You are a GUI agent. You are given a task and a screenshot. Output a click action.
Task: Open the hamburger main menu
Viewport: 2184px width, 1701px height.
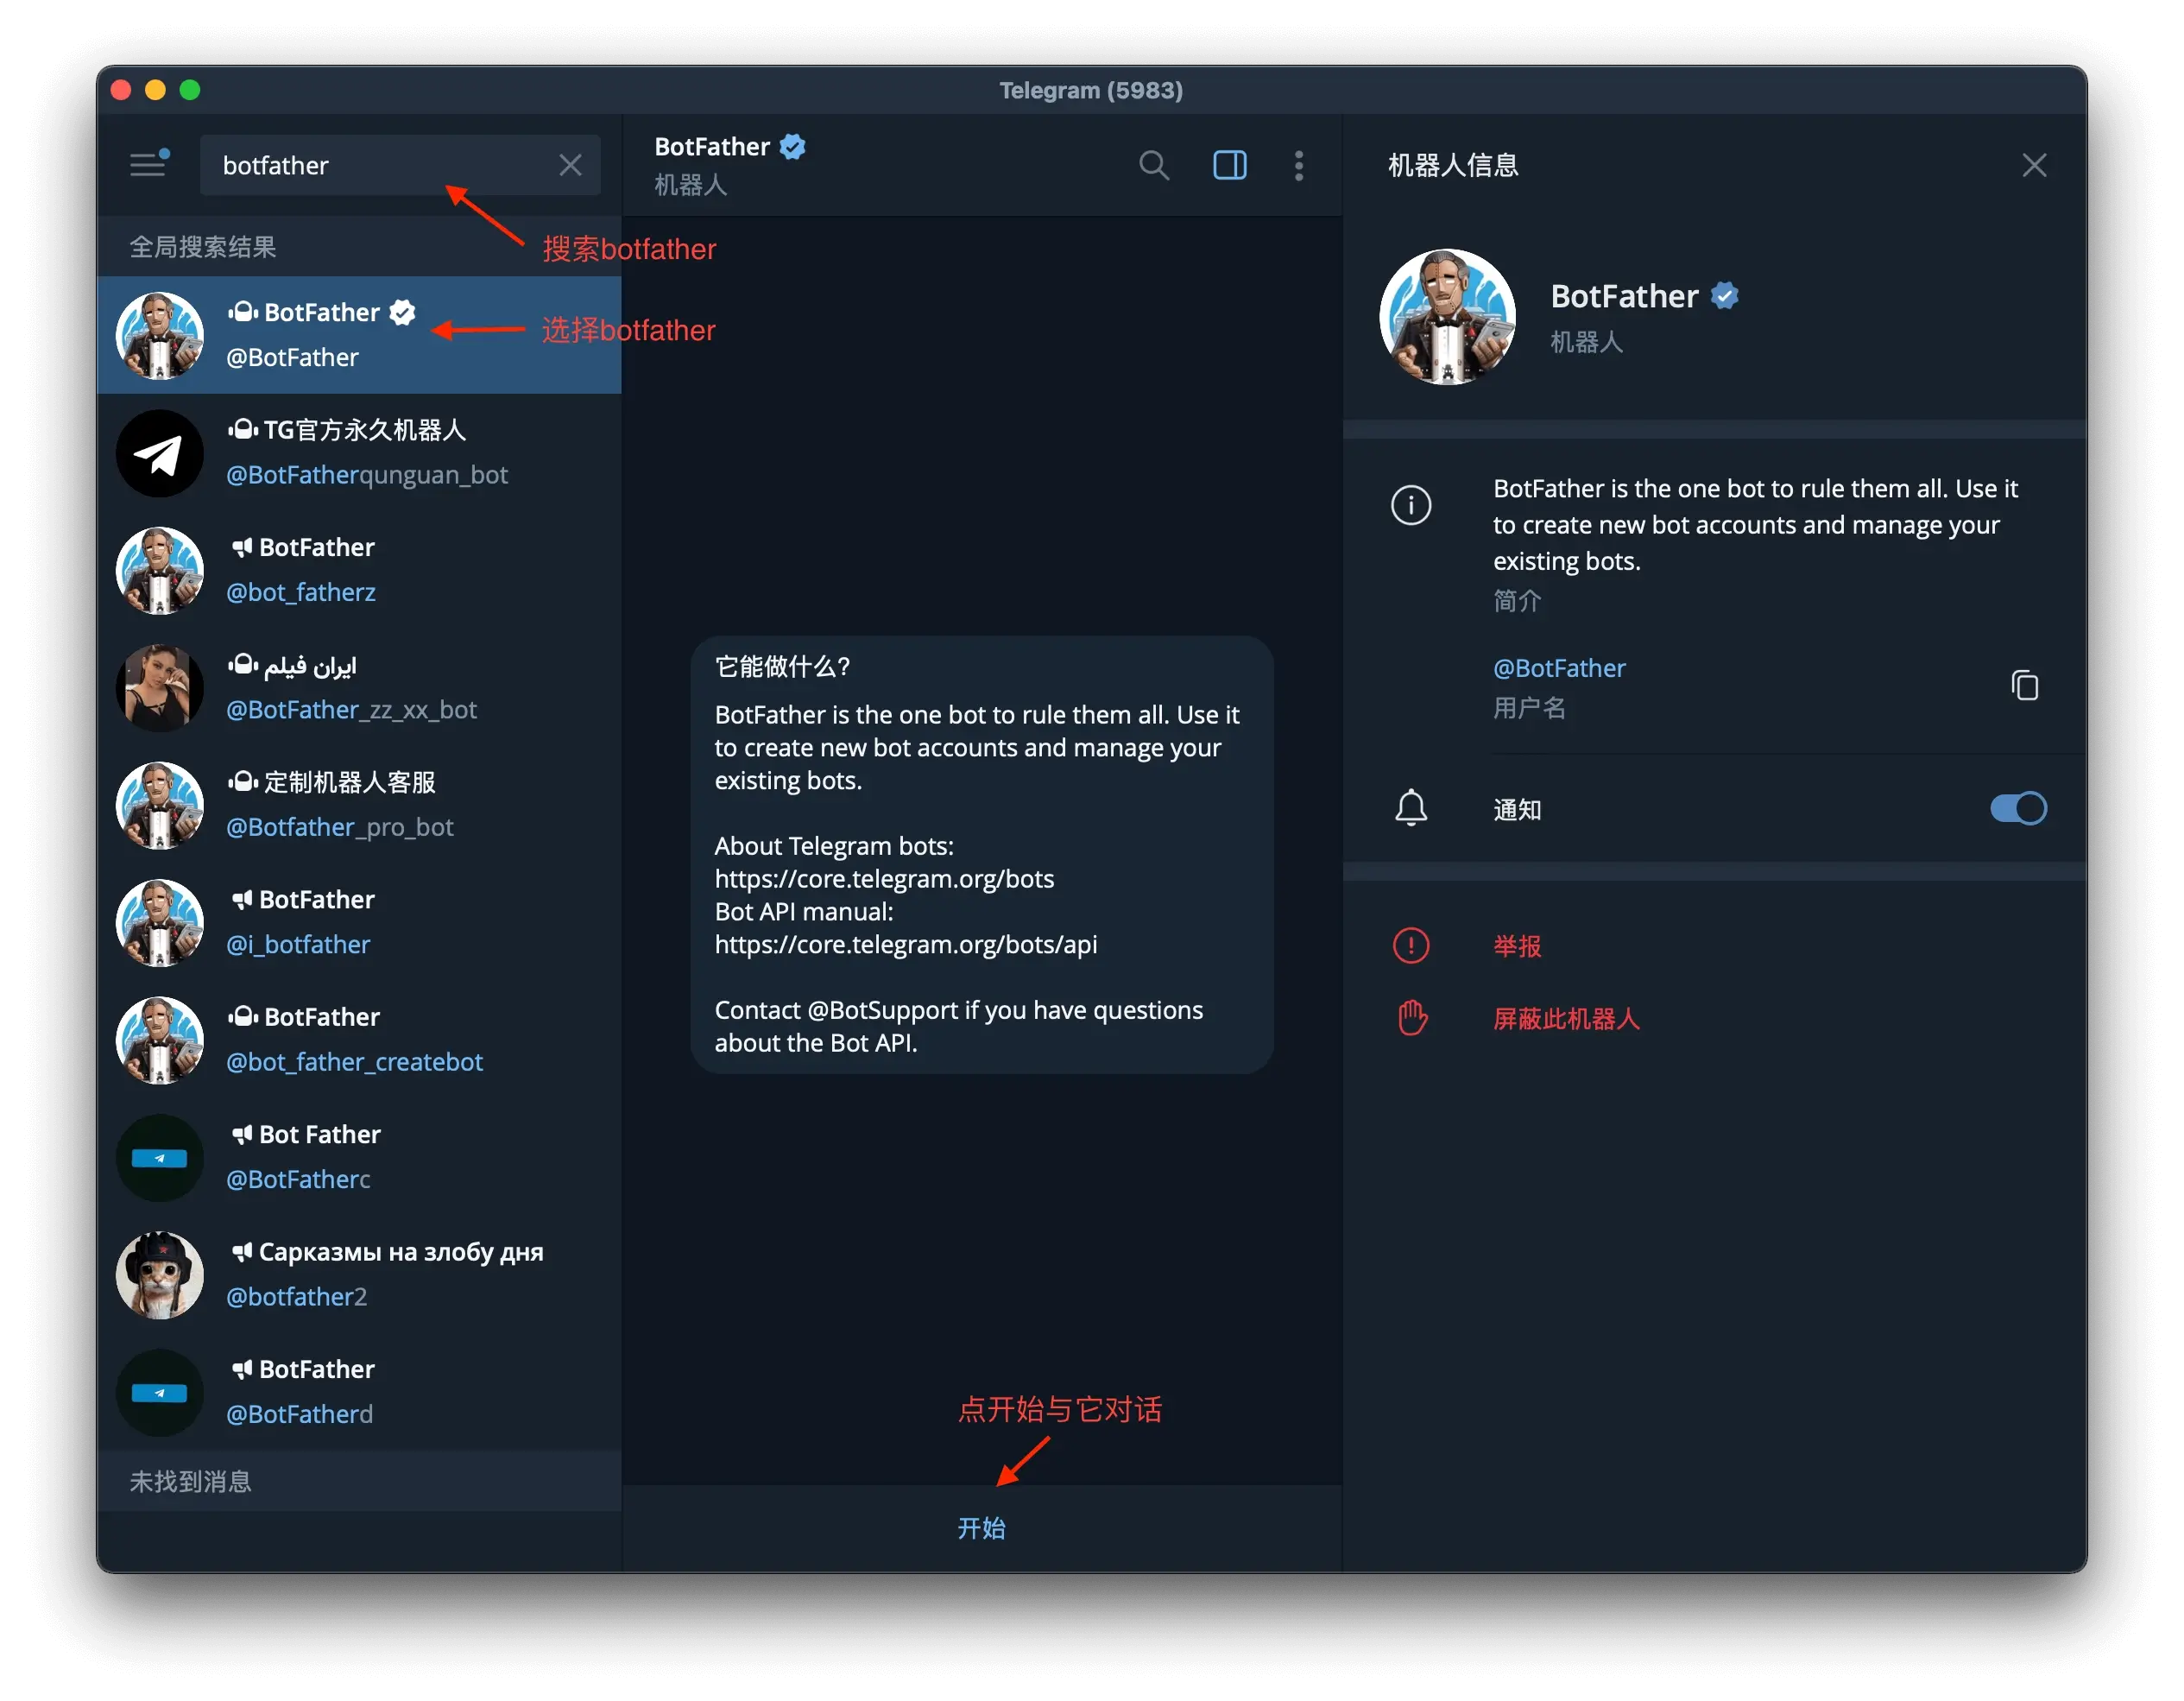coord(150,163)
